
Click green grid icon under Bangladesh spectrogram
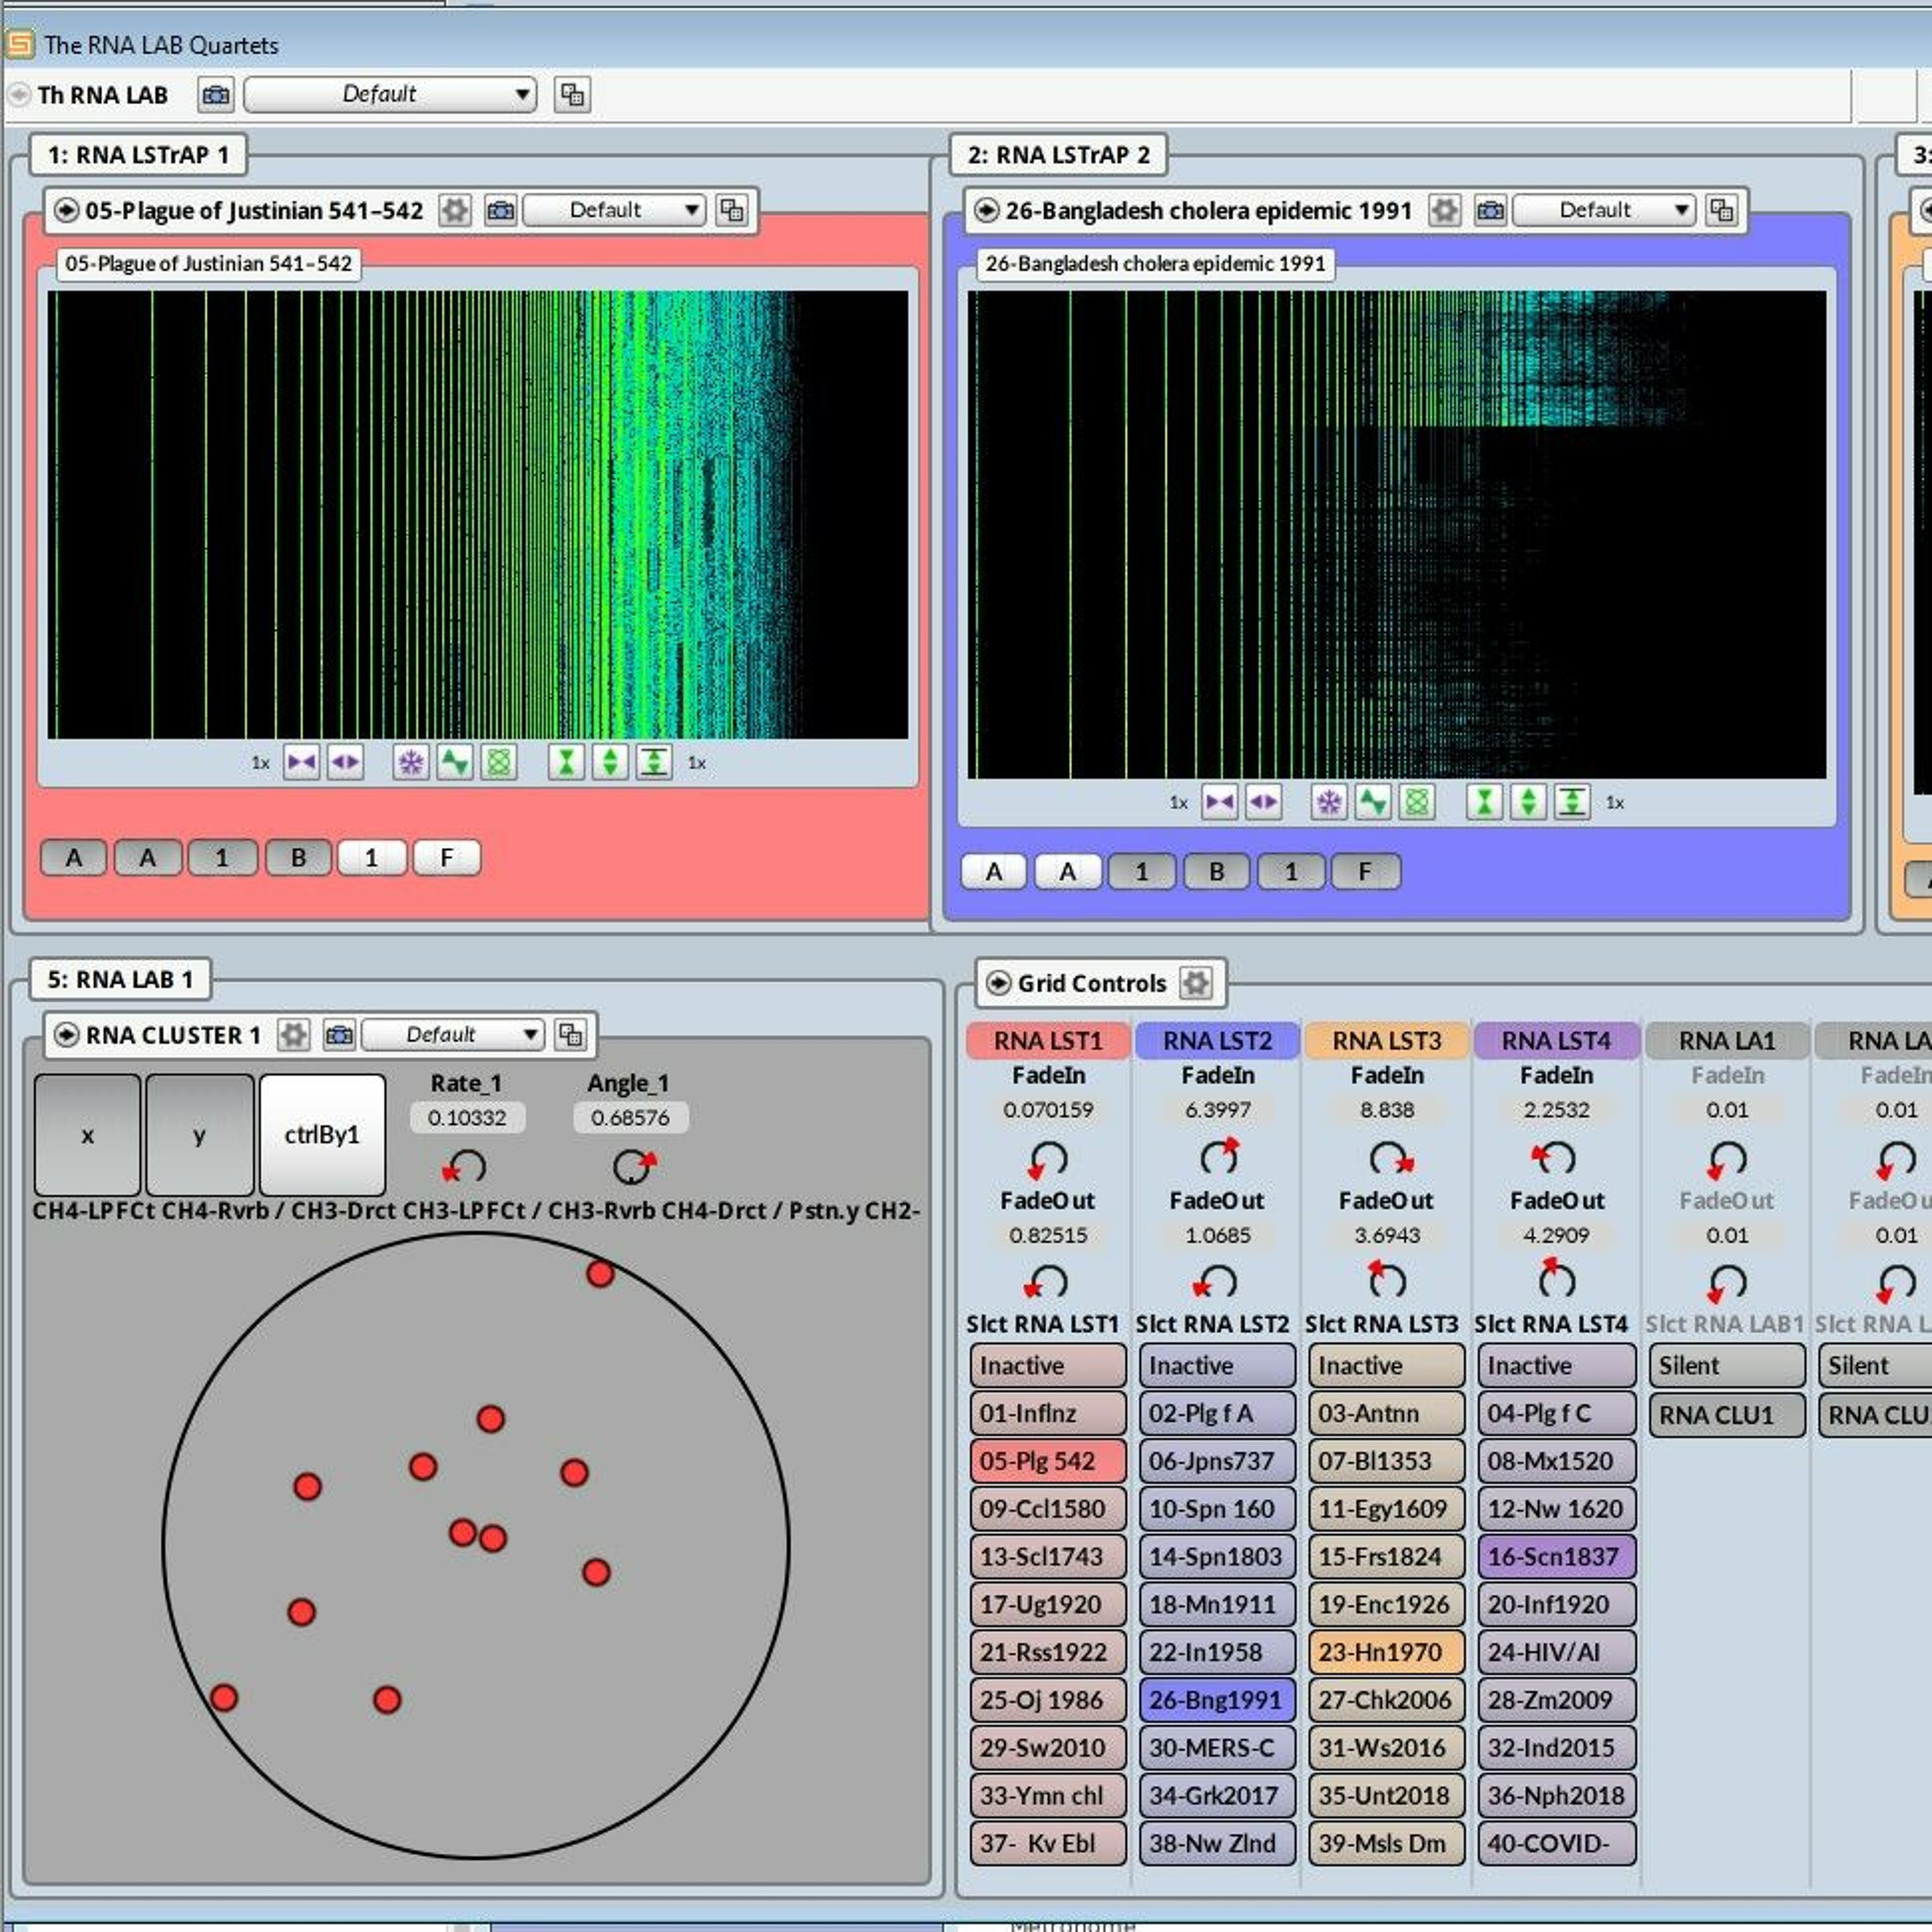(x=1417, y=802)
